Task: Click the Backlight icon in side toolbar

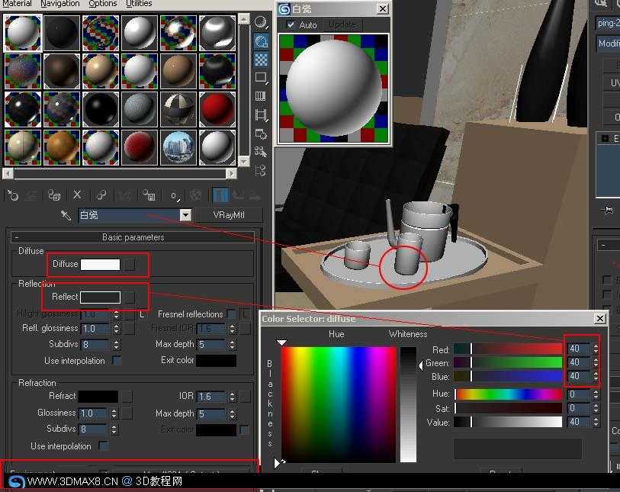Action: pyautogui.click(x=261, y=40)
